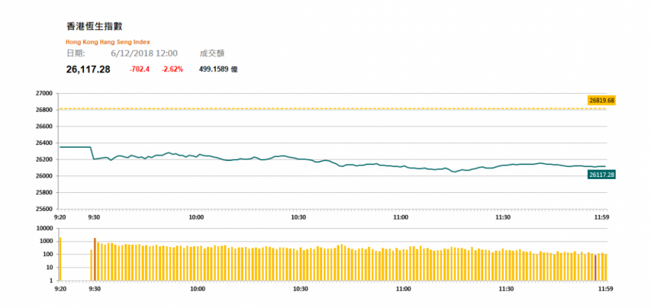Viewport: 651px width, 308px height.
Task: Click the red volume bar near 11:59
Action: point(595,268)
